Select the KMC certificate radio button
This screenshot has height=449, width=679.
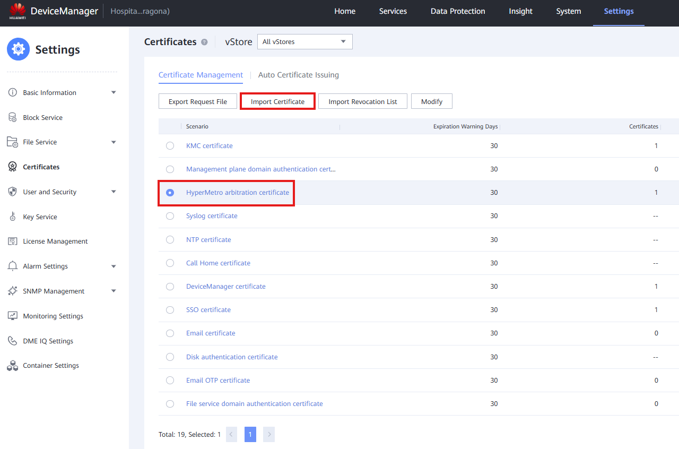point(170,145)
